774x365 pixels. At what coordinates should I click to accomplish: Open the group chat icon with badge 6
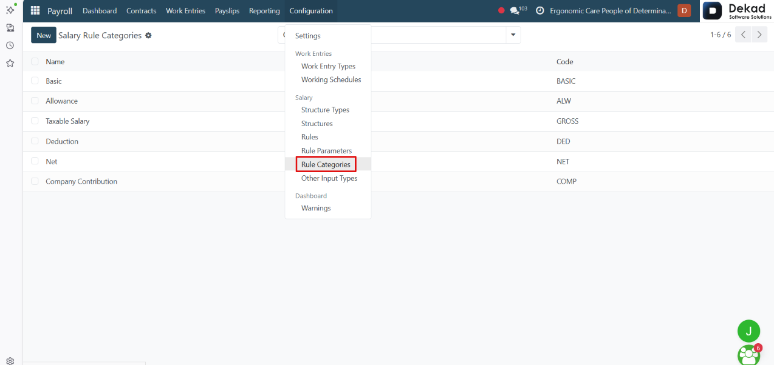tap(749, 355)
